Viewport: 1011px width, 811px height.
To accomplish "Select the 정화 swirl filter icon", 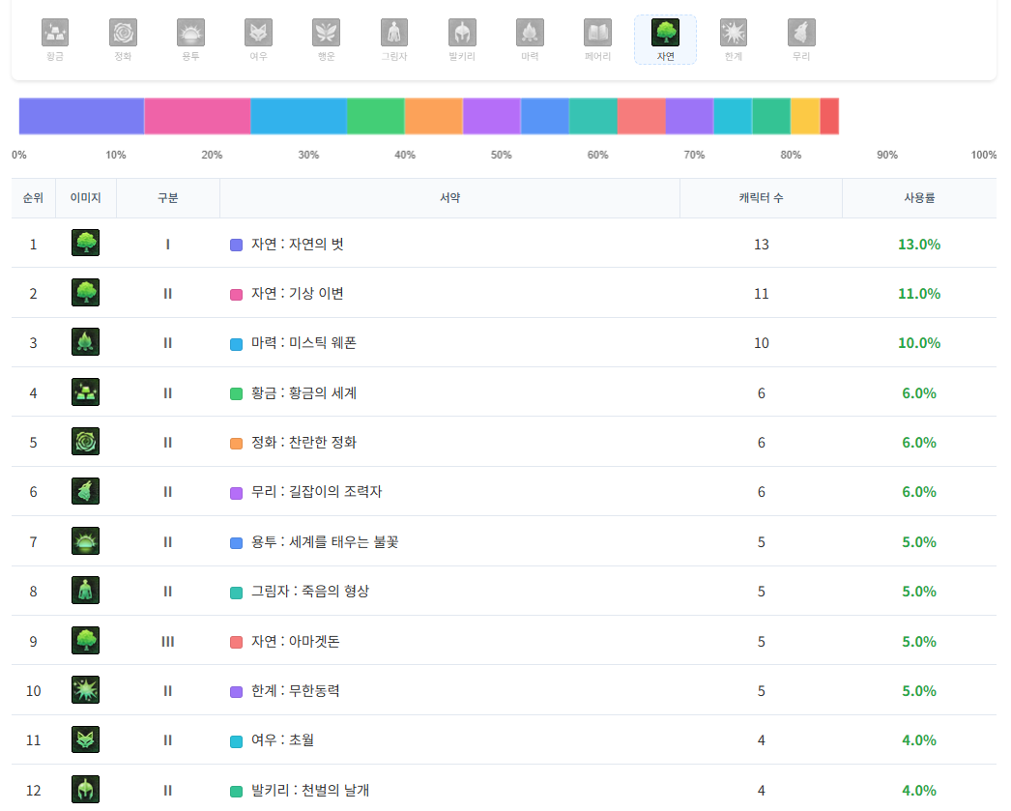I will click(x=123, y=33).
